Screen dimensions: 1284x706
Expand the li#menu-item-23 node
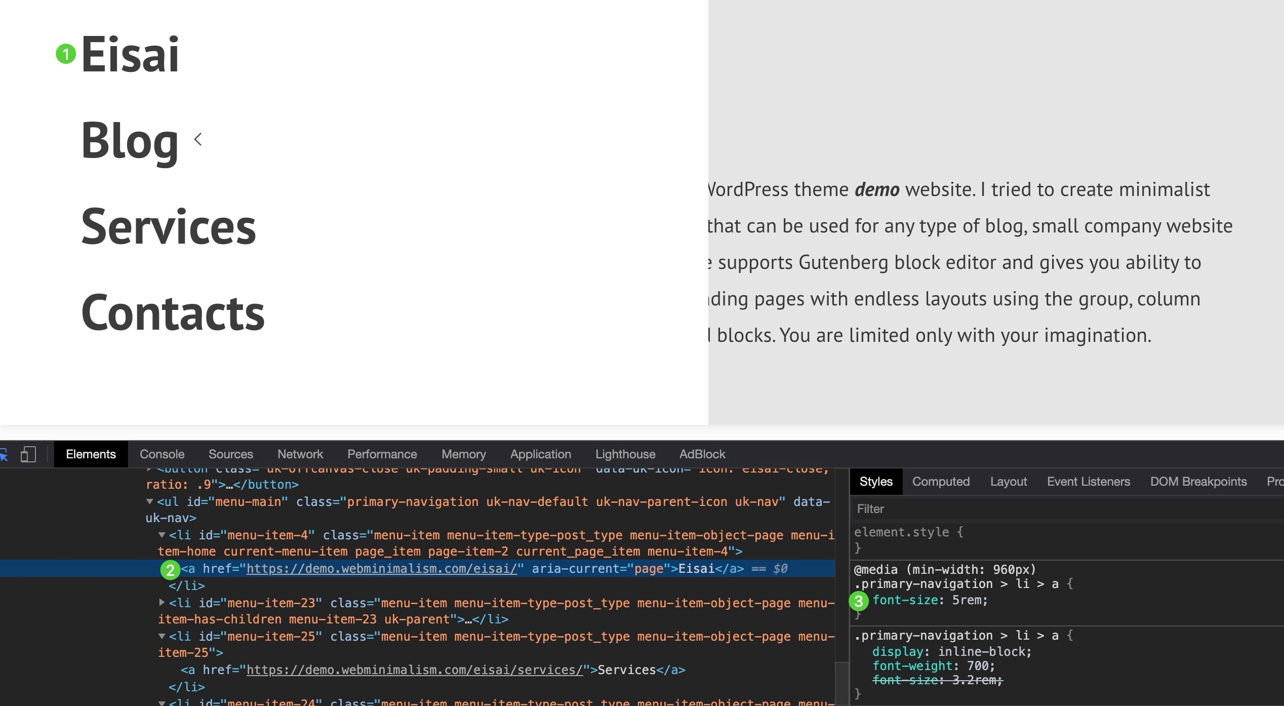[162, 603]
